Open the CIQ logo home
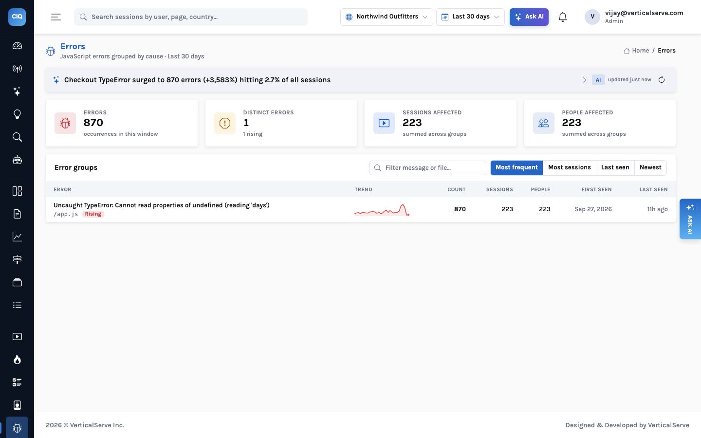The height and width of the screenshot is (438, 701). tap(17, 17)
